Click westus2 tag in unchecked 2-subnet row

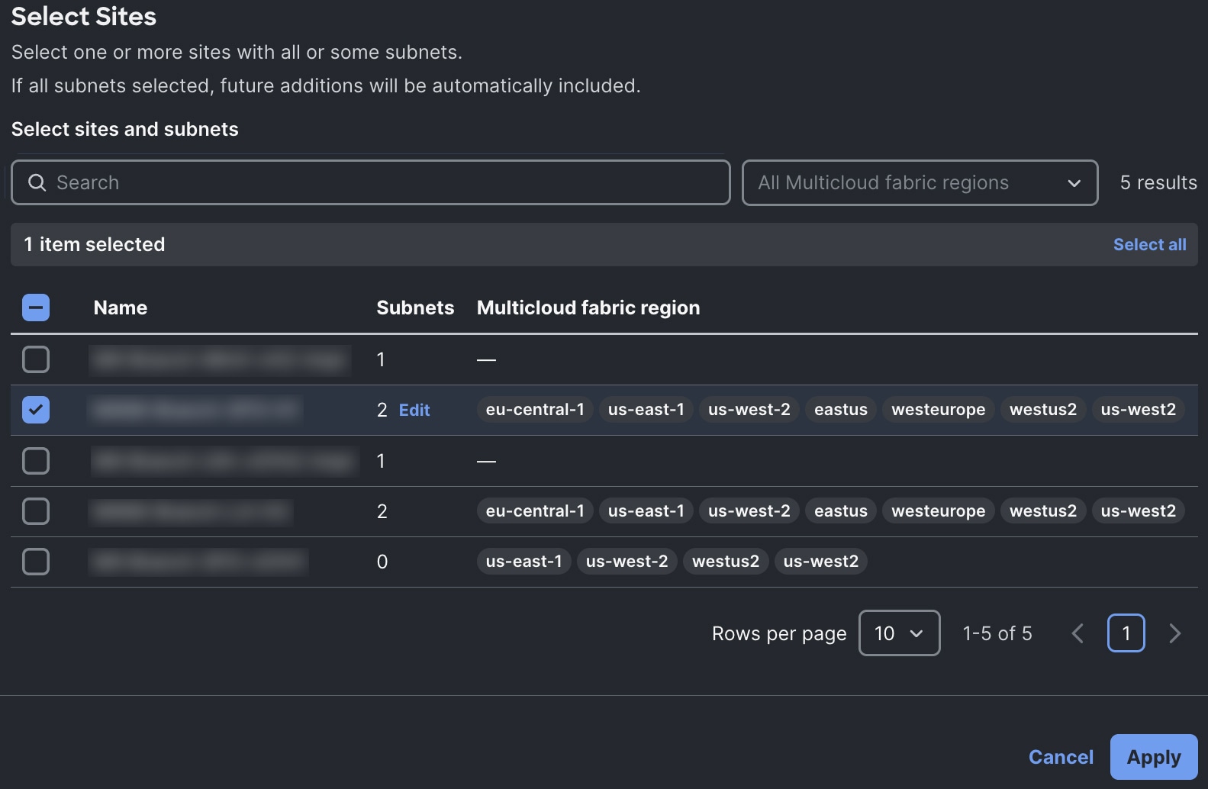[x=1043, y=511]
